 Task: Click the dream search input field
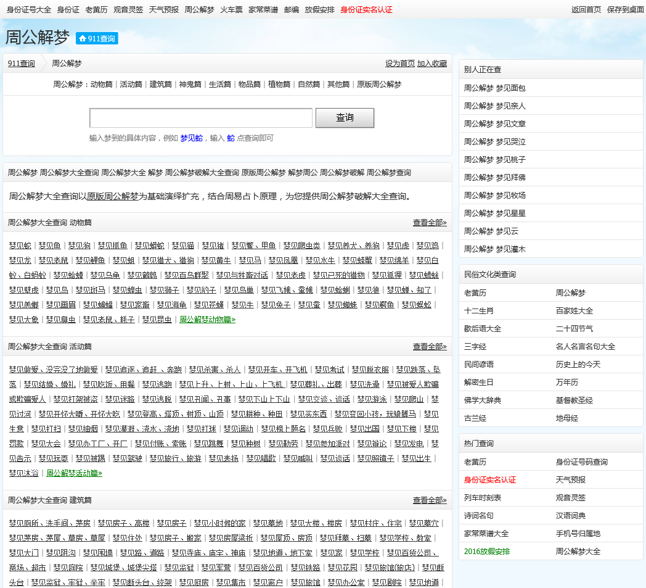(x=200, y=118)
